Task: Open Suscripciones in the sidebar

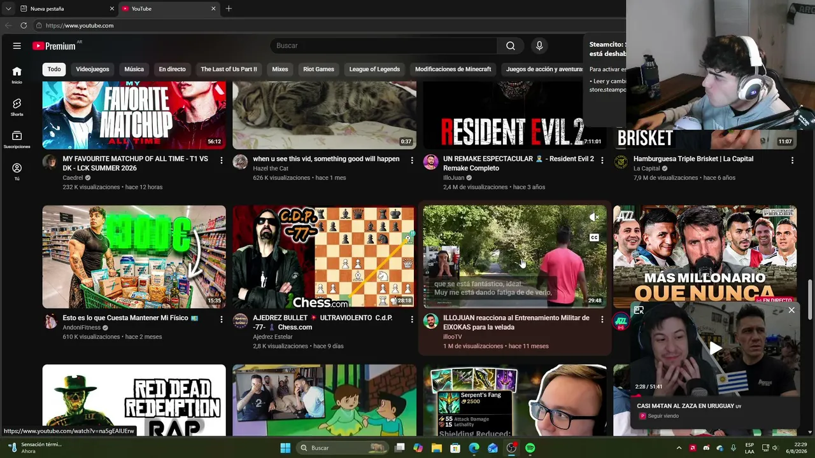Action: click(x=17, y=139)
